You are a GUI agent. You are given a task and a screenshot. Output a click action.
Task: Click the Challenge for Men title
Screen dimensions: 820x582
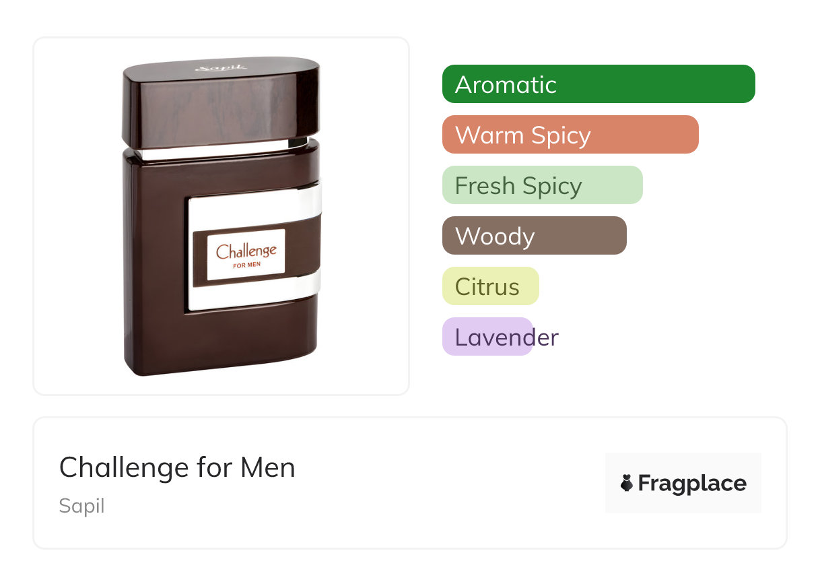click(177, 467)
